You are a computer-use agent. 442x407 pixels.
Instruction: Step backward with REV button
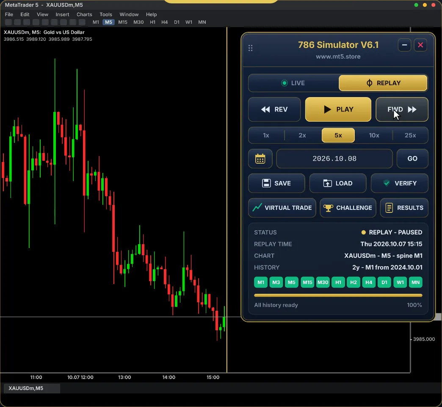[x=274, y=109]
